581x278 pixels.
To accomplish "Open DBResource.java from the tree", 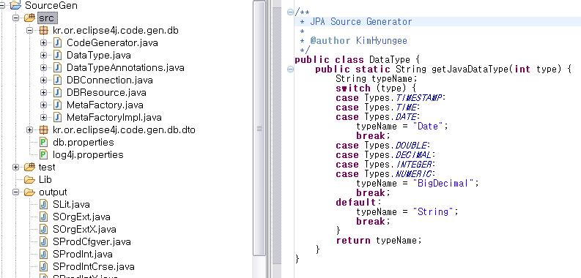I will pyautogui.click(x=106, y=92).
